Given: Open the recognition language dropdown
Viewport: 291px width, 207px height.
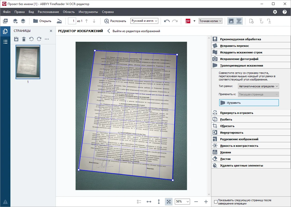Looking at the screenshot, I should (144, 21).
